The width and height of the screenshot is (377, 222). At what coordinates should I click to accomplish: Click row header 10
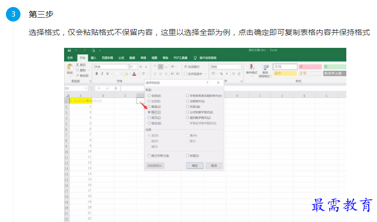click(67, 152)
